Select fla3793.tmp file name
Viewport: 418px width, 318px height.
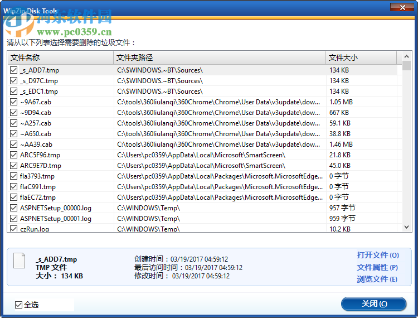pyautogui.click(x=37, y=176)
